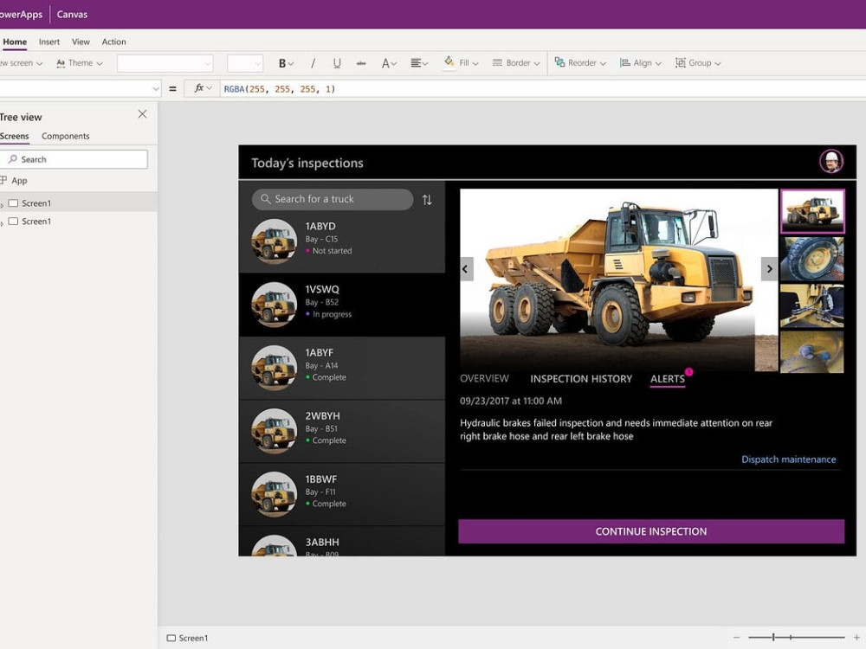The width and height of the screenshot is (866, 649).
Task: Open the ALERTS tab
Action: (668, 379)
